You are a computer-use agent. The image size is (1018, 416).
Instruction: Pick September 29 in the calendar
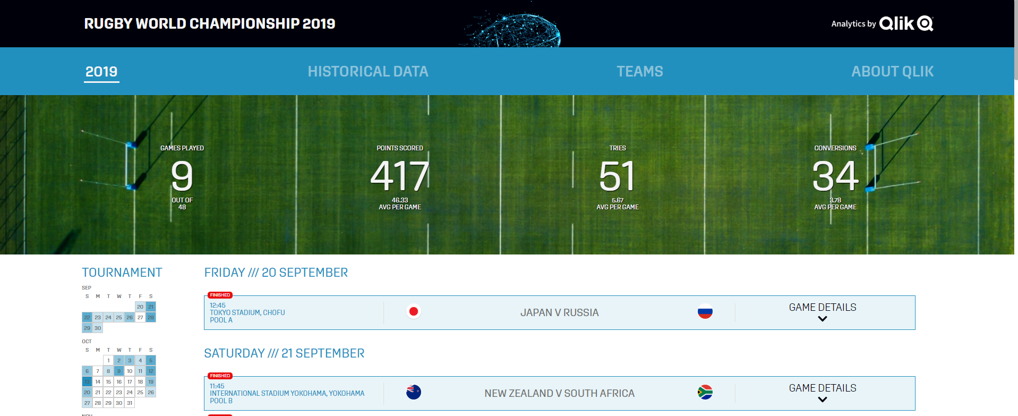tap(87, 328)
